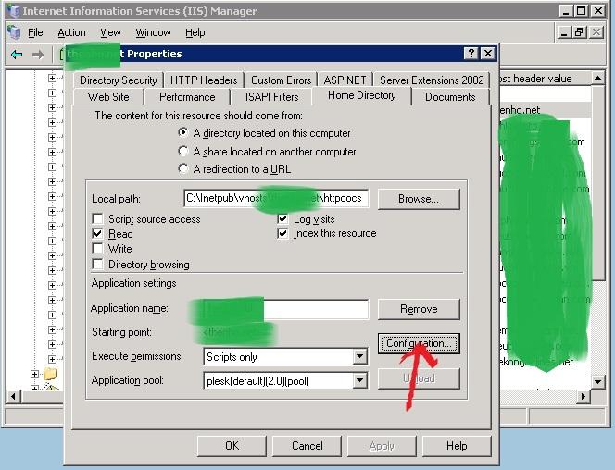Click the dialog's Help button
Screen dimensions: 615x470
pos(457,446)
